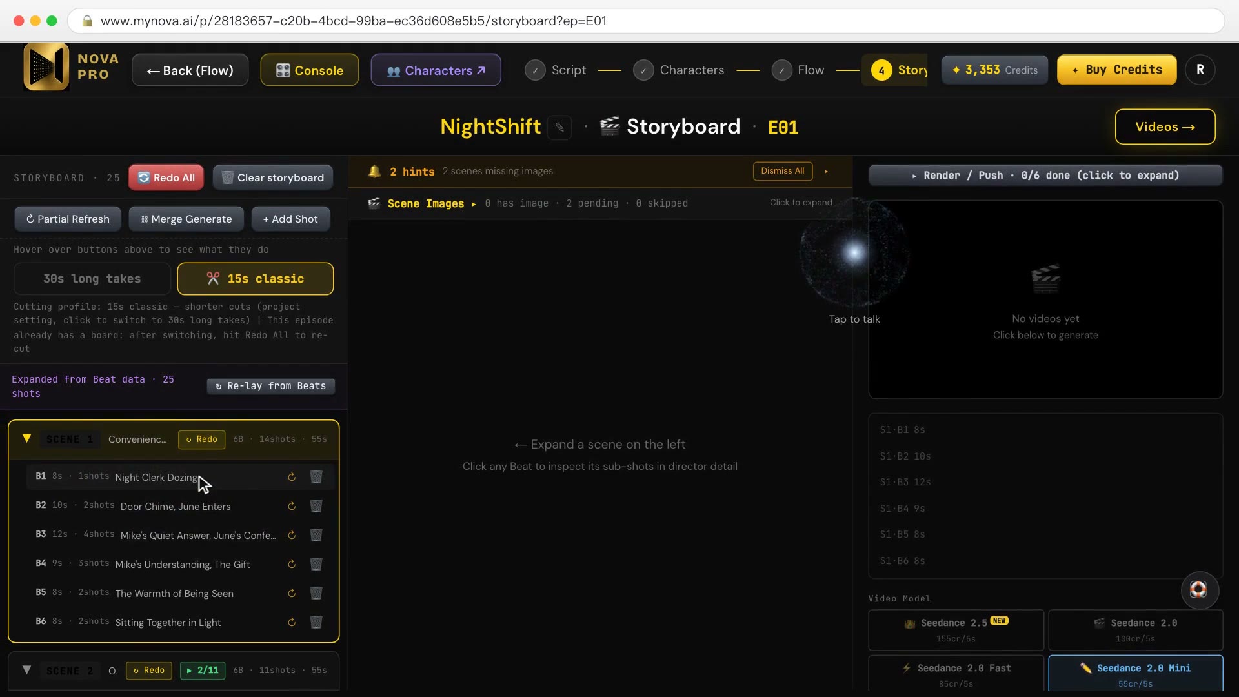The image size is (1239, 697).
Task: Go to the Script step
Action: (x=556, y=70)
